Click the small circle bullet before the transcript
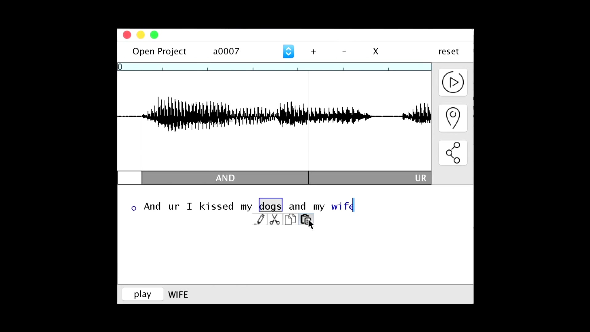 pos(134,208)
